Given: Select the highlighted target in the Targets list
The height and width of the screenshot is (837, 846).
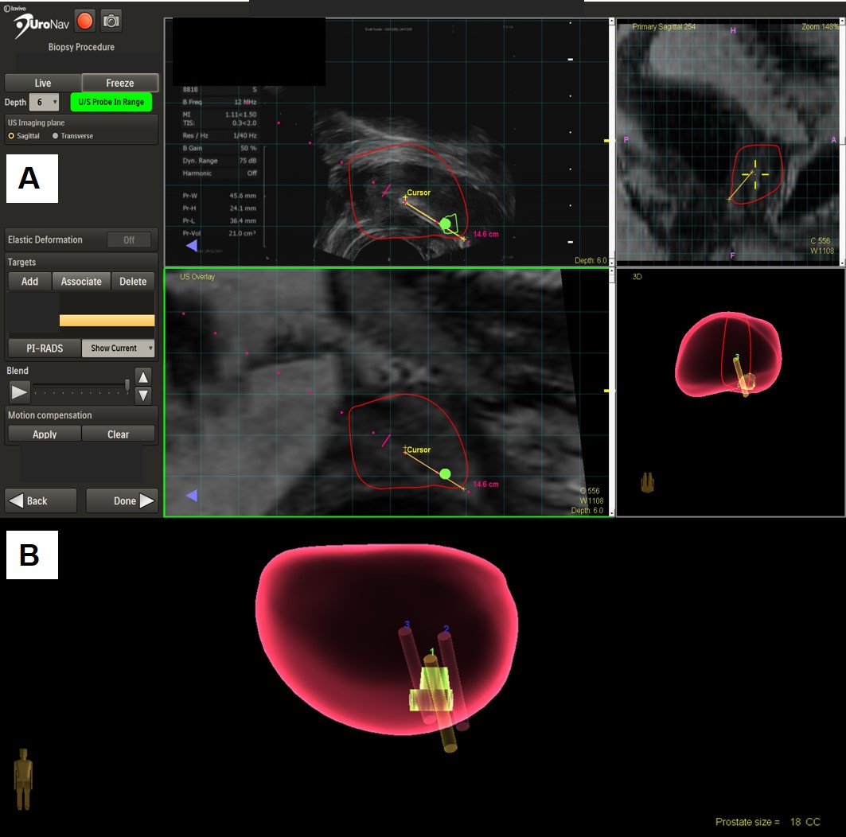Looking at the screenshot, I should coord(107,320).
